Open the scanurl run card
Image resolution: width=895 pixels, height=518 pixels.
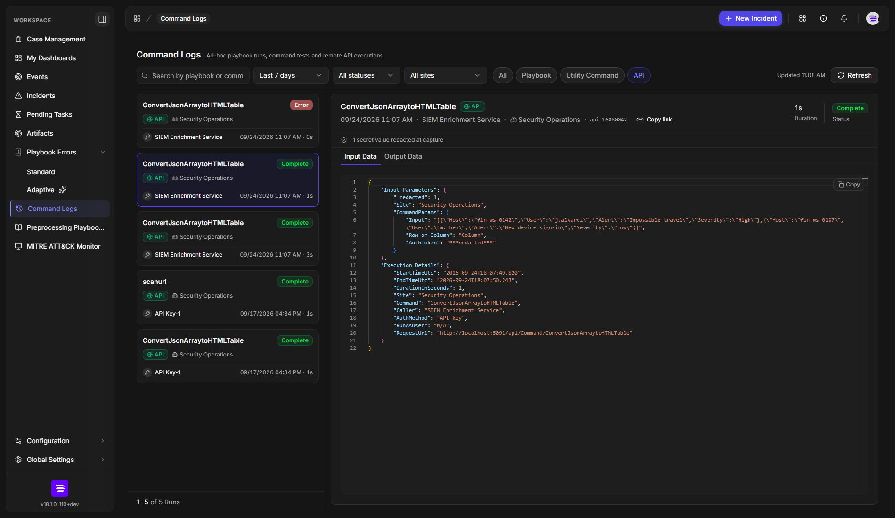coord(228,298)
